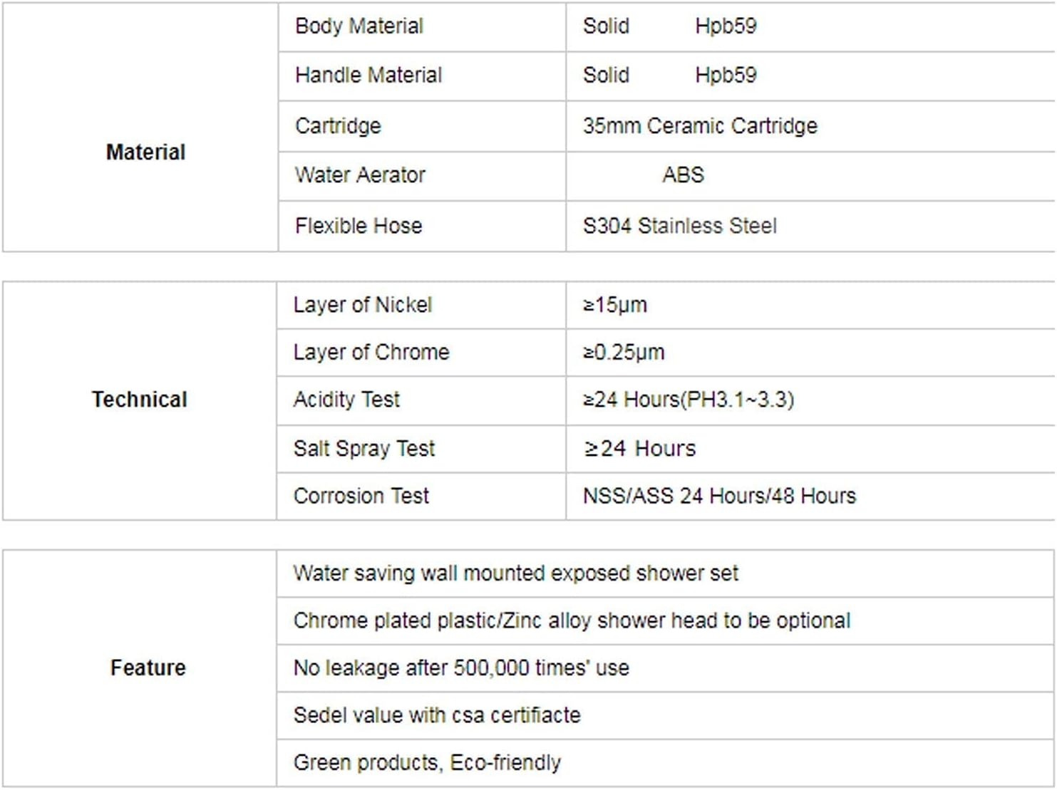Click the Layer of Nickel label
Screen dimensions: 1057x790
coord(363,305)
